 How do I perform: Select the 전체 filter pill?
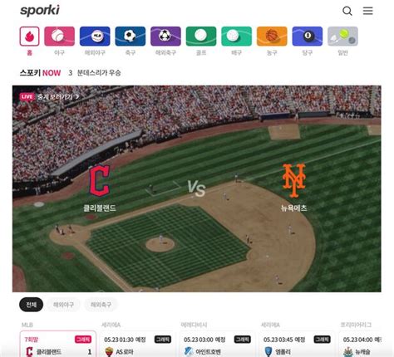tap(31, 305)
